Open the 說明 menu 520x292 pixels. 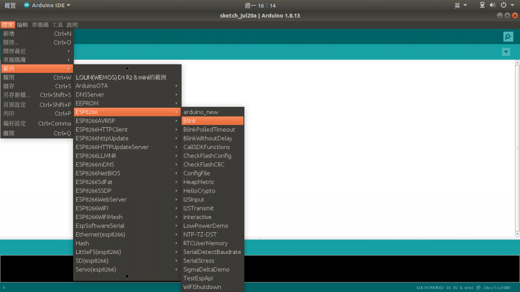(72, 25)
